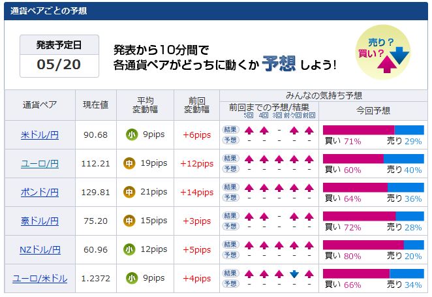Screen dimensions: 432x297
Task: Open the 米ドル/円 currency pair link
Action: [x=40, y=135]
